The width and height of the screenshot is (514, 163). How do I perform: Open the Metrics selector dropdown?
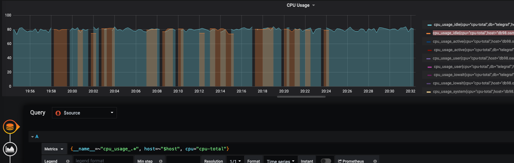point(54,149)
